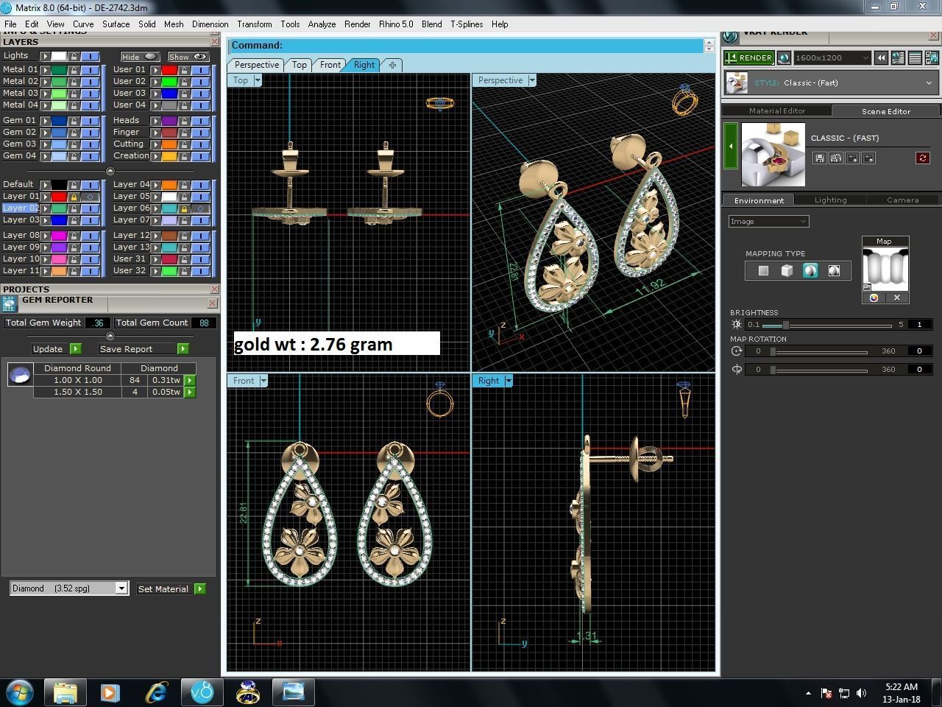Open Internet Explorer from the taskbar

(157, 692)
